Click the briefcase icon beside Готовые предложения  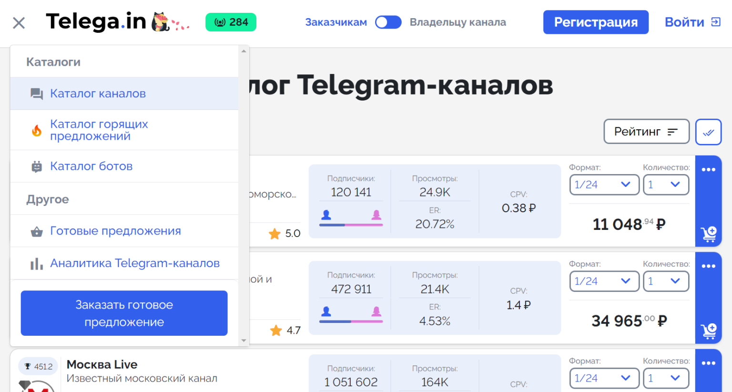coord(36,231)
